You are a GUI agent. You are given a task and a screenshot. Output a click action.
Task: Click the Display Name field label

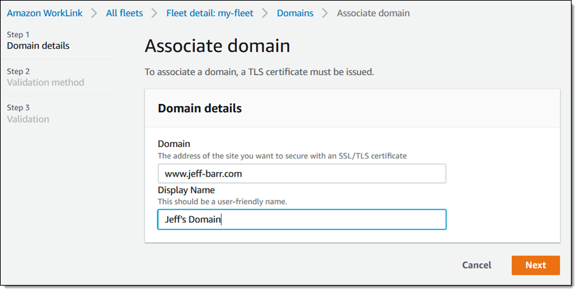point(186,190)
